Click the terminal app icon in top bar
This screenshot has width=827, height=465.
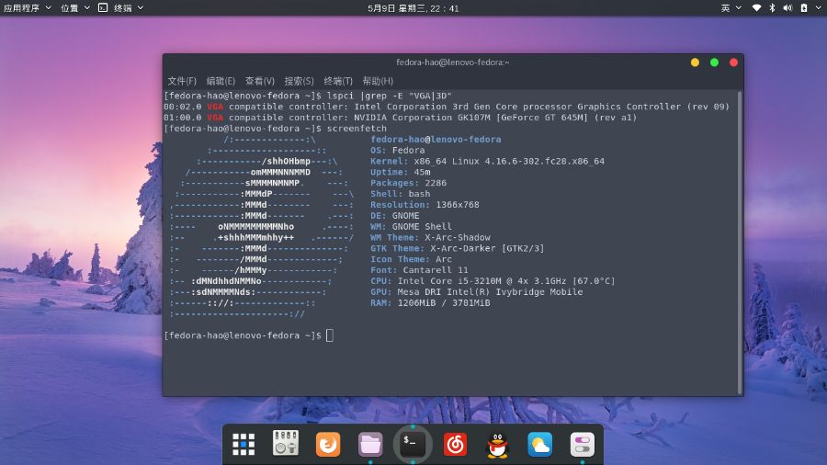click(x=103, y=8)
